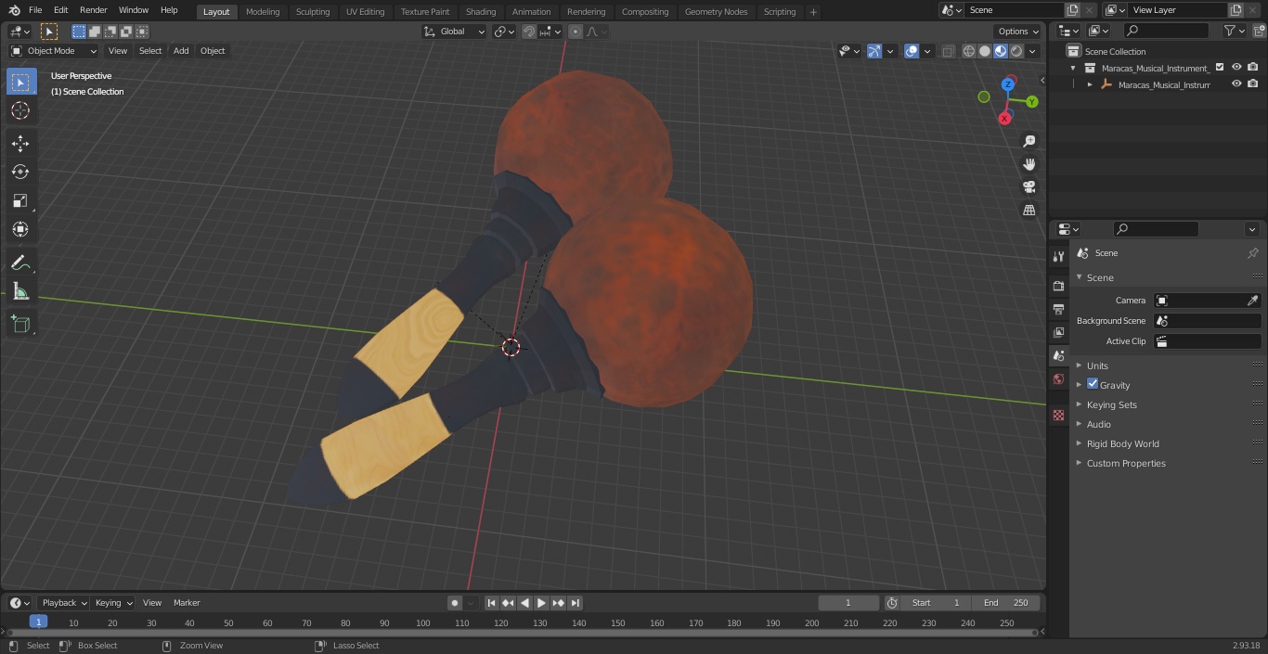
Task: Click the Y axis on navigation gizmo
Action: point(1031,101)
